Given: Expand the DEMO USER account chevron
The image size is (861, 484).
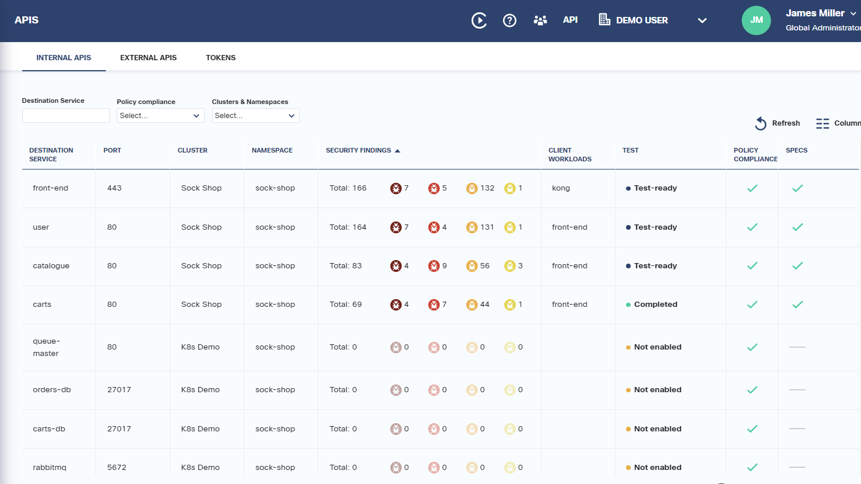Looking at the screenshot, I should click(702, 20).
